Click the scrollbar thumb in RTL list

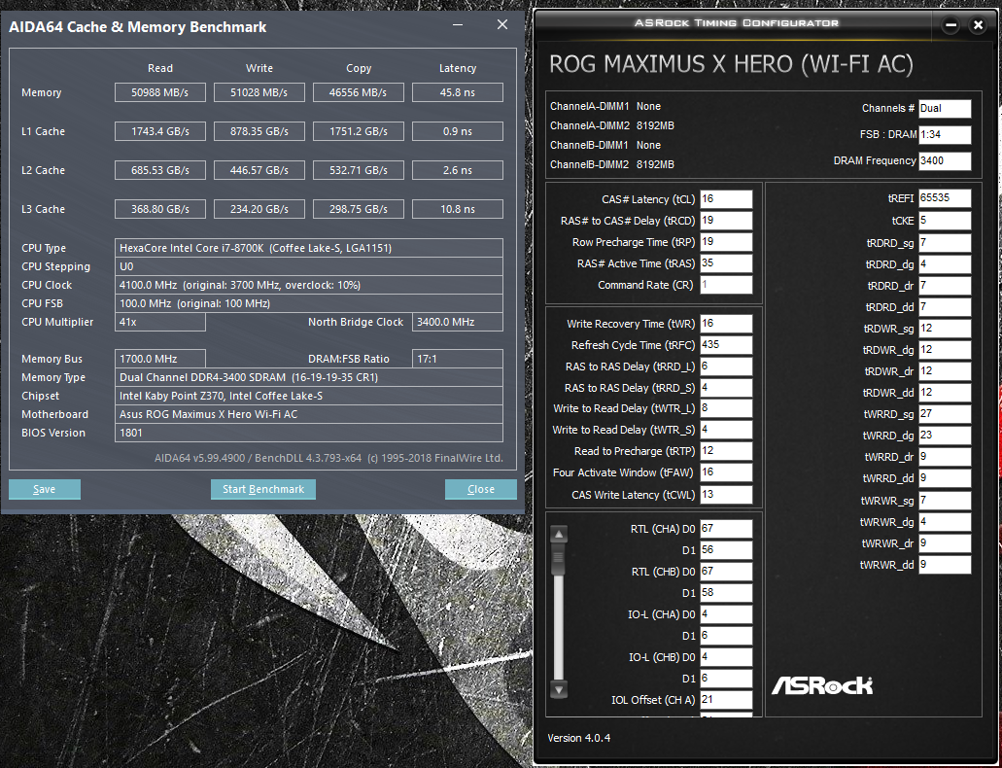pyautogui.click(x=559, y=558)
